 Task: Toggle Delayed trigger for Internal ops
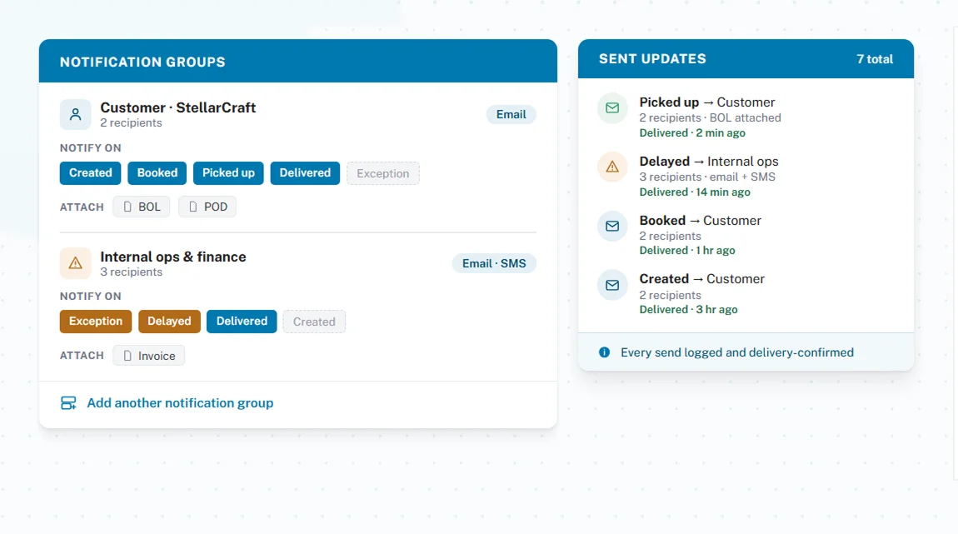click(169, 322)
